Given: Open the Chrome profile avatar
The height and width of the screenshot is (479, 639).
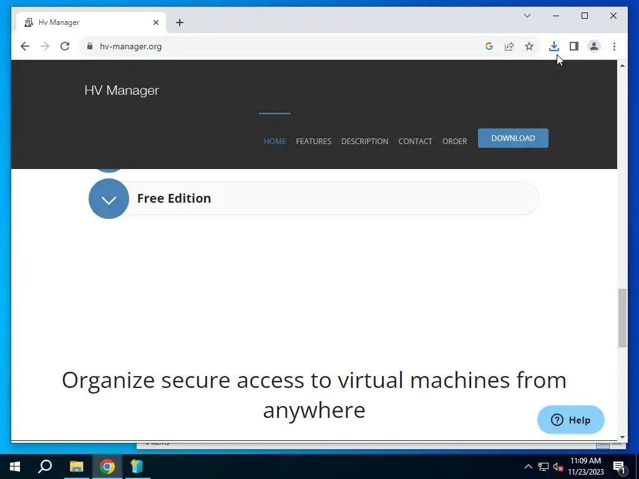Looking at the screenshot, I should coord(594,46).
